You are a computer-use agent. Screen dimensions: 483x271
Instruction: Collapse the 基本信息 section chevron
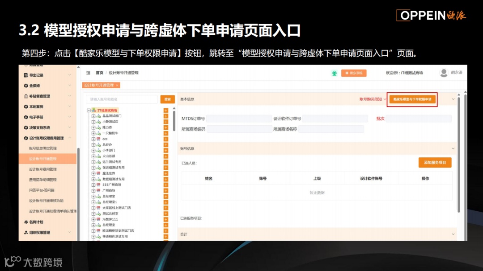click(x=453, y=99)
